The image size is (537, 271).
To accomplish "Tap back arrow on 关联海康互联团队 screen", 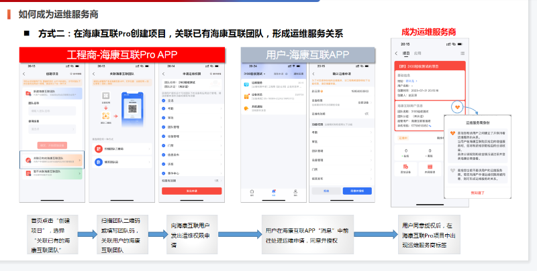I will 94,74.
